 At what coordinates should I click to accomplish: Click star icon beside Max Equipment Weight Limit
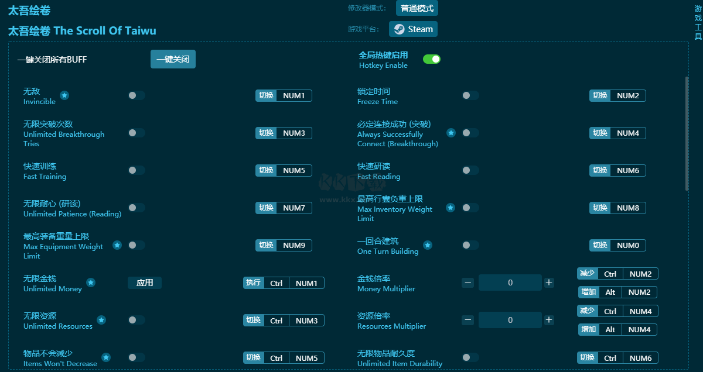click(117, 245)
